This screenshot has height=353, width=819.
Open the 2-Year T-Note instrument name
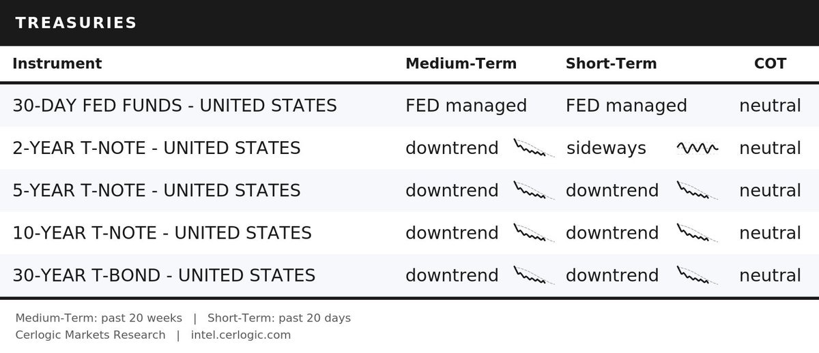156,148
